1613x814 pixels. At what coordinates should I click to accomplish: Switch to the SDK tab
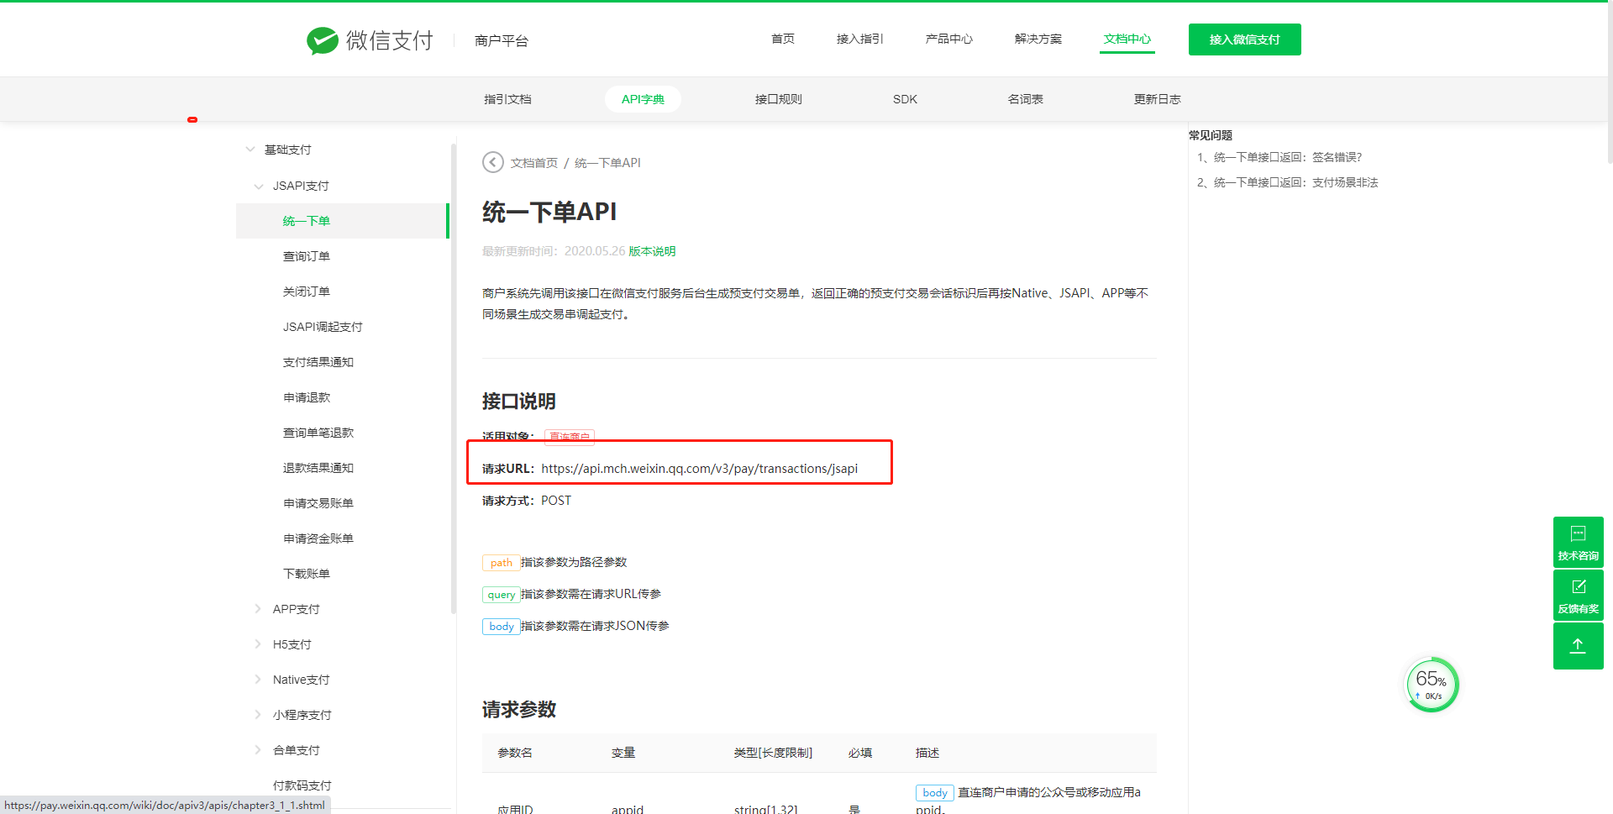pyautogui.click(x=905, y=99)
